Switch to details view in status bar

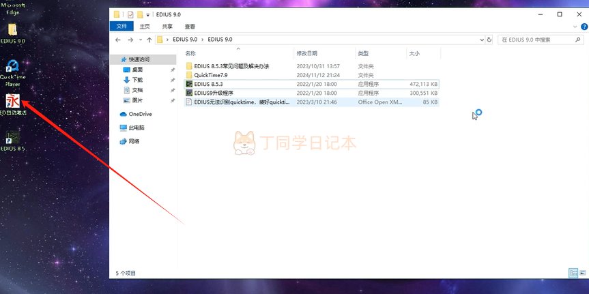pyautogui.click(x=573, y=273)
